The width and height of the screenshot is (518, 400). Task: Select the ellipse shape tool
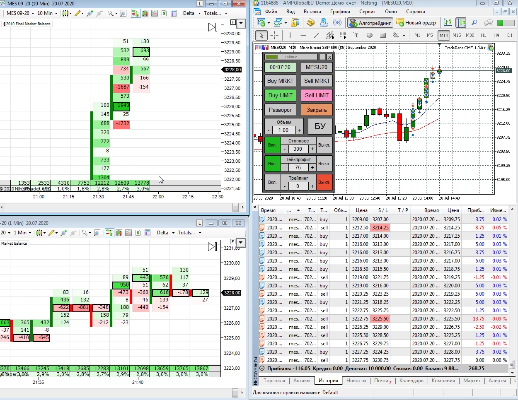click(370, 35)
